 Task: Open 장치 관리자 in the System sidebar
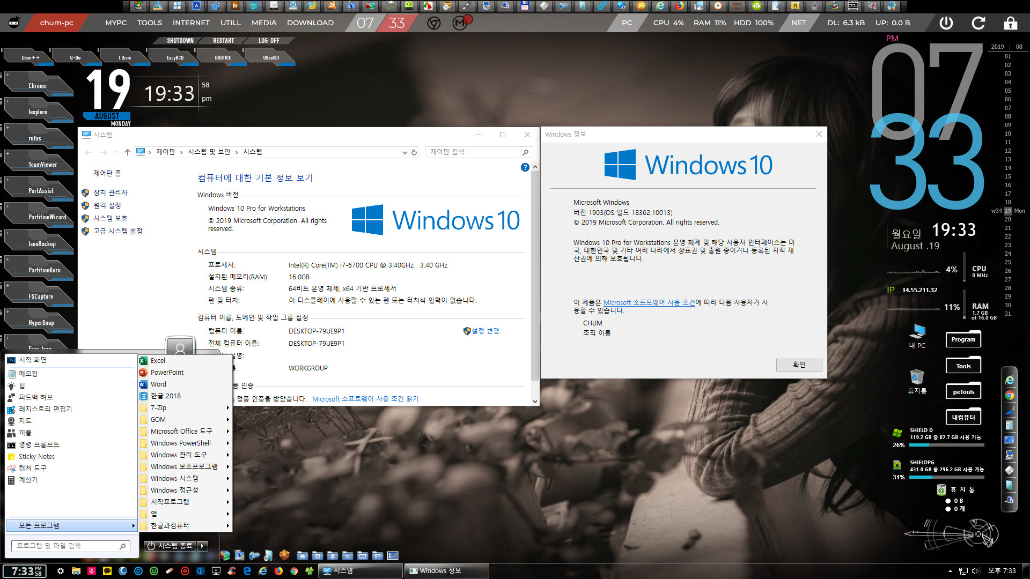[x=110, y=192]
